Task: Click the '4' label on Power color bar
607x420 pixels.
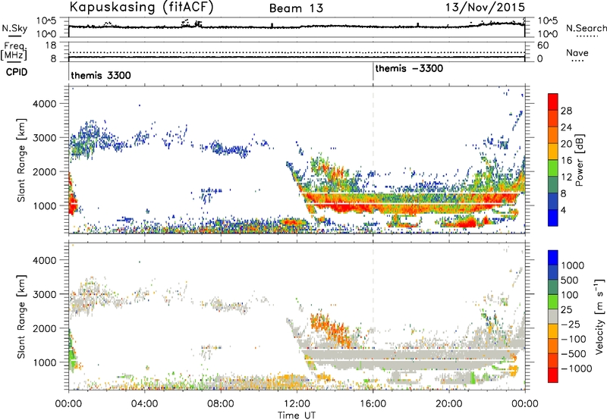Action: pyautogui.click(x=564, y=210)
